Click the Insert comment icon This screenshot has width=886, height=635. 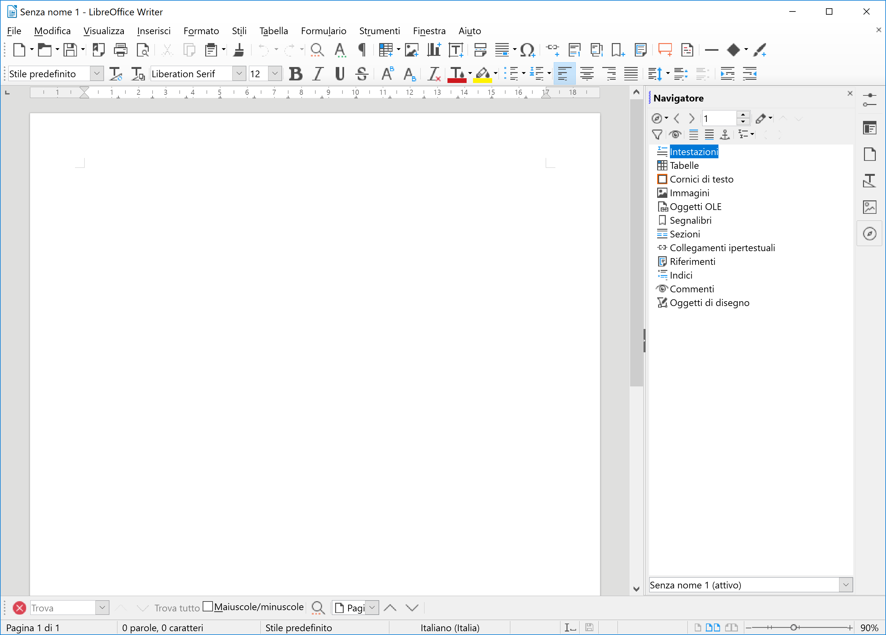(x=664, y=50)
